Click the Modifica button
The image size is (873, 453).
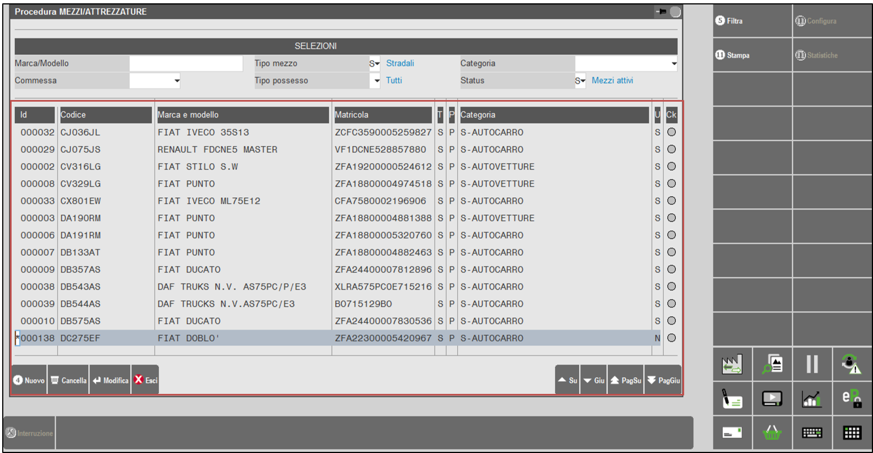tap(110, 380)
